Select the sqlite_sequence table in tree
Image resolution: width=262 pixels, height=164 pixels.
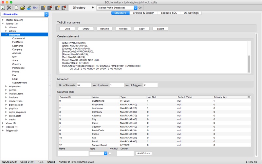coord(18,112)
